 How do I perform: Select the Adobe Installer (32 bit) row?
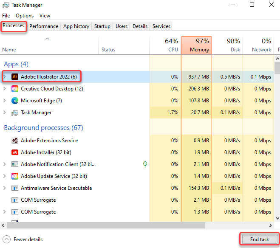pos(137,152)
